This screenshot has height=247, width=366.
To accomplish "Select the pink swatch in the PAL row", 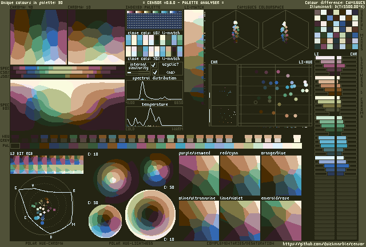I will click(141, 146).
